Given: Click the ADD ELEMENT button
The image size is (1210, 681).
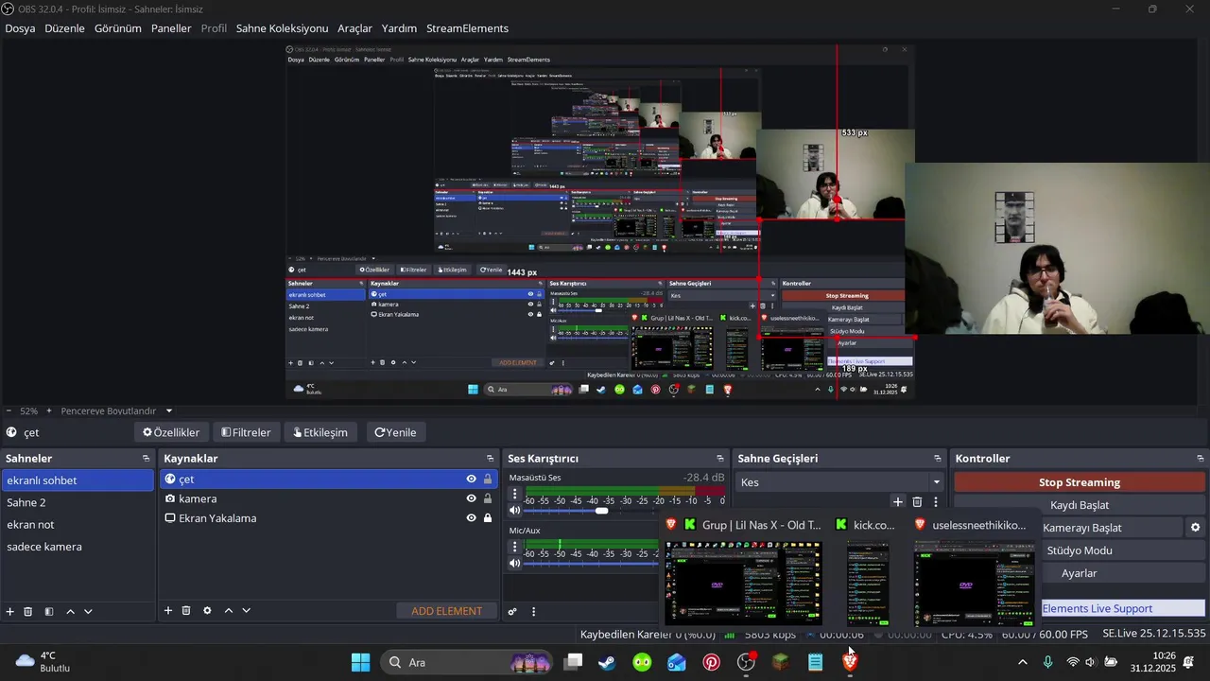Looking at the screenshot, I should pos(446,611).
